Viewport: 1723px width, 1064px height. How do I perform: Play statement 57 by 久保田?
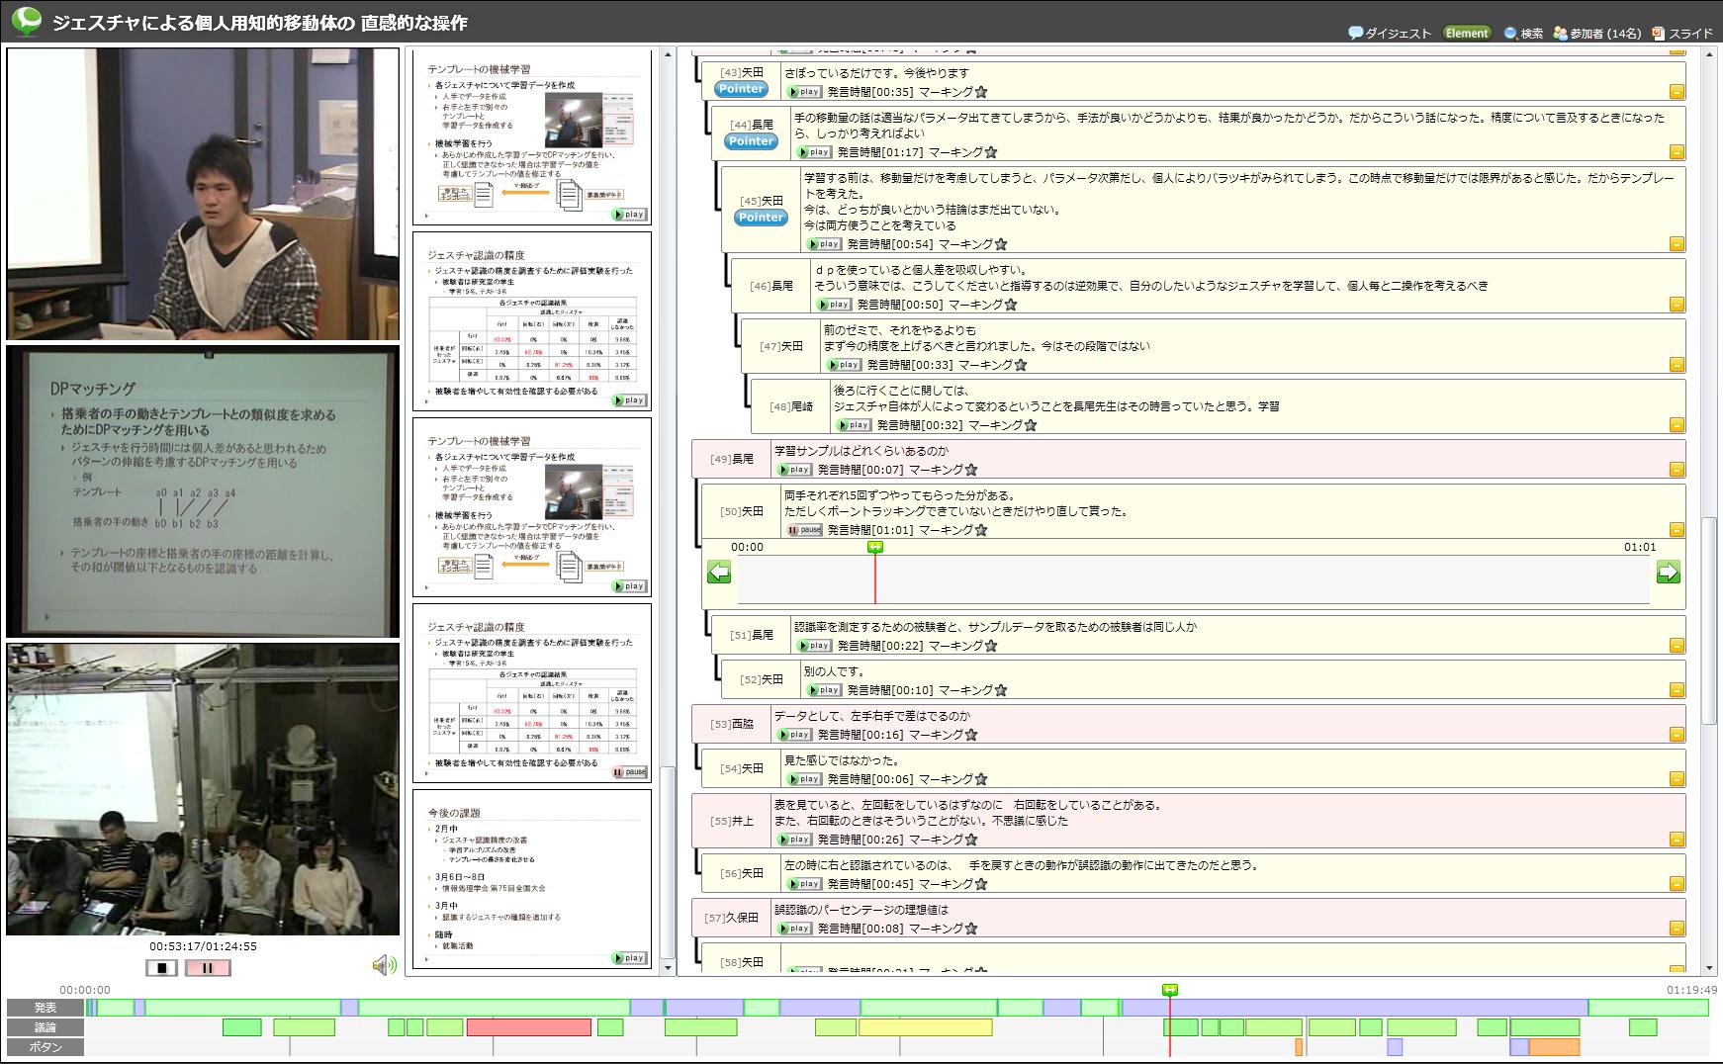click(794, 929)
